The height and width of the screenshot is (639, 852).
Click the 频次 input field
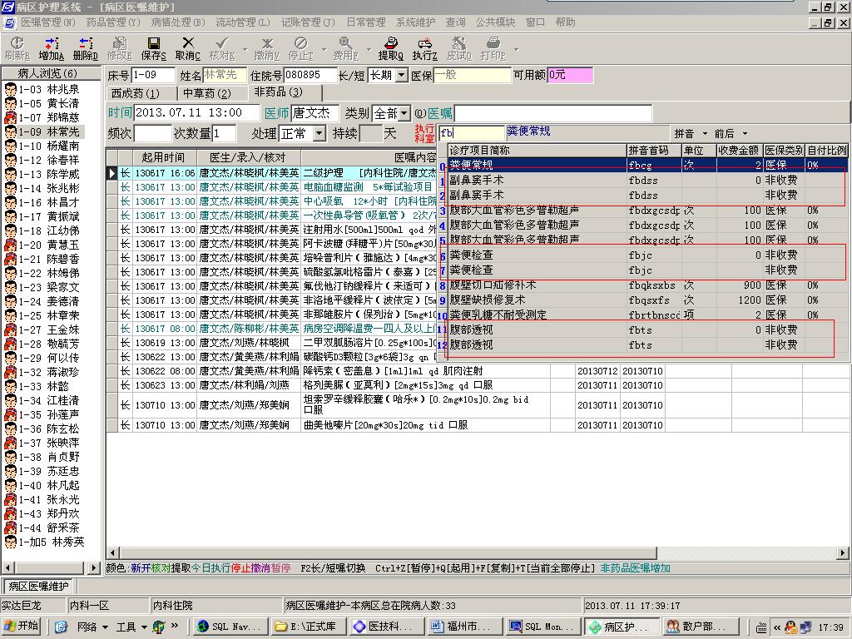coord(153,133)
